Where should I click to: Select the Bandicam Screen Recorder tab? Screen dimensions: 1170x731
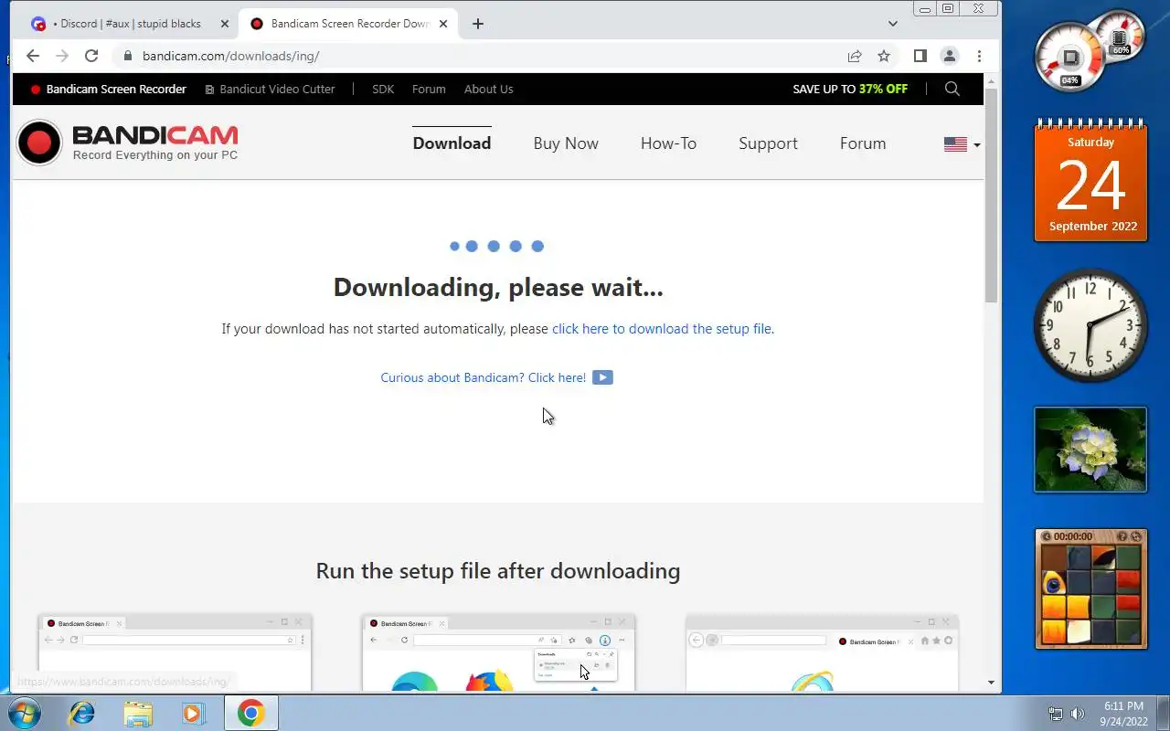click(x=348, y=24)
